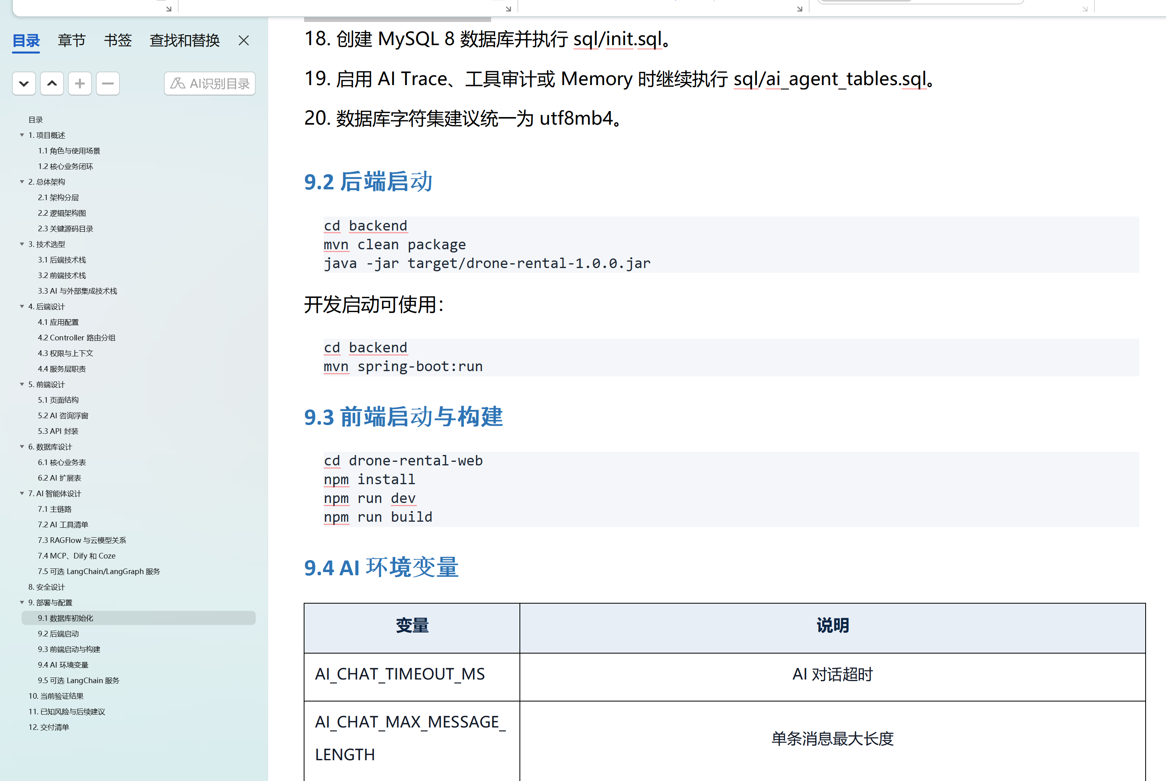Collapse the 7. AI 智能体设计 tree node

coord(22,493)
